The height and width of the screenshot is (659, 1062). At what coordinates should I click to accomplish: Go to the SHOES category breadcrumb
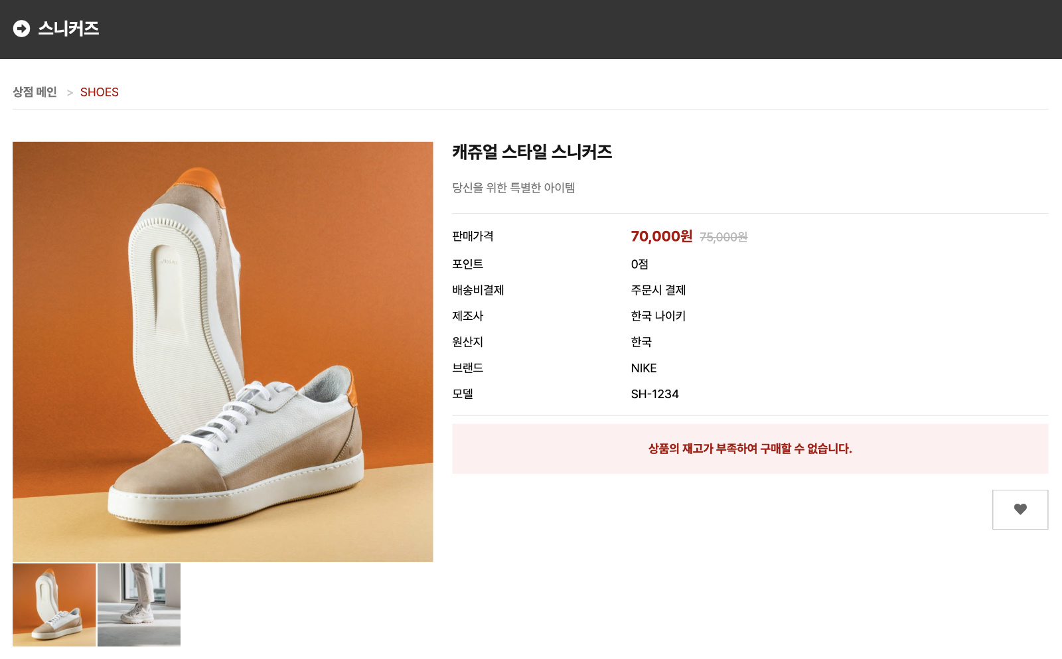100,92
